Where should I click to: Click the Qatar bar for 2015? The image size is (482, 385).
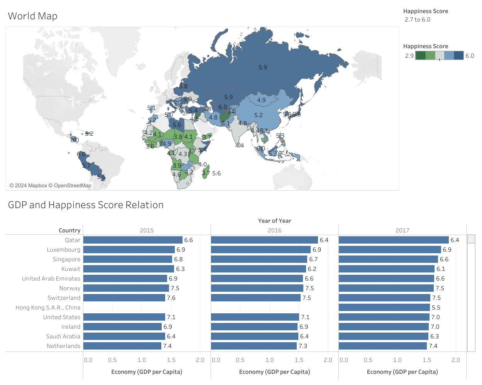(132, 240)
